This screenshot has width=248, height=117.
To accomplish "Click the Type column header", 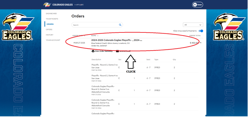I will point(156,60).
